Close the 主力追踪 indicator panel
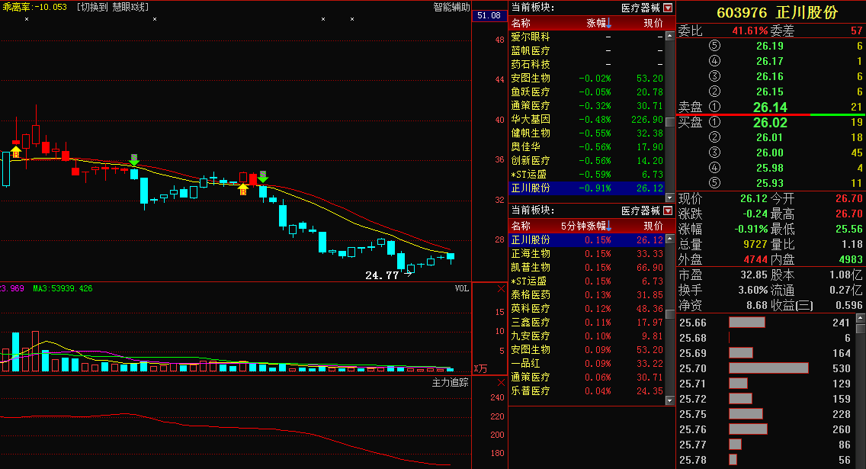The image size is (866, 469). click(x=500, y=383)
